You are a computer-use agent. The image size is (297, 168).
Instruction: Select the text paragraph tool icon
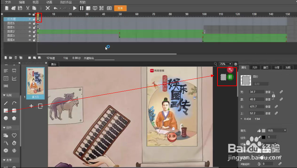(6, 71)
